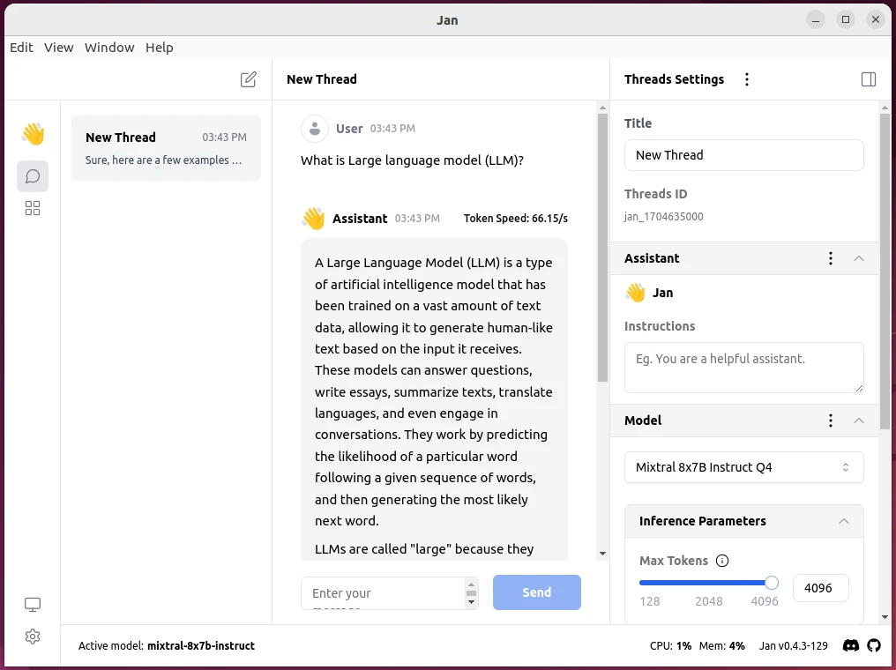Open the GitHub link icon
The height and width of the screenshot is (670, 896).
[x=874, y=645]
